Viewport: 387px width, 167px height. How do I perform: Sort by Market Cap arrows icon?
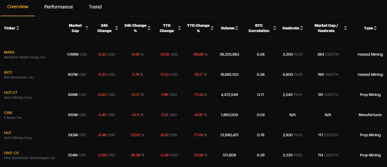pyautogui.click(x=87, y=28)
